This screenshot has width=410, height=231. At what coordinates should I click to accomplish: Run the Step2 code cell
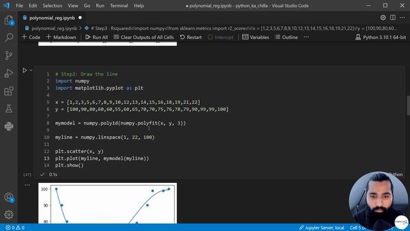point(24,70)
